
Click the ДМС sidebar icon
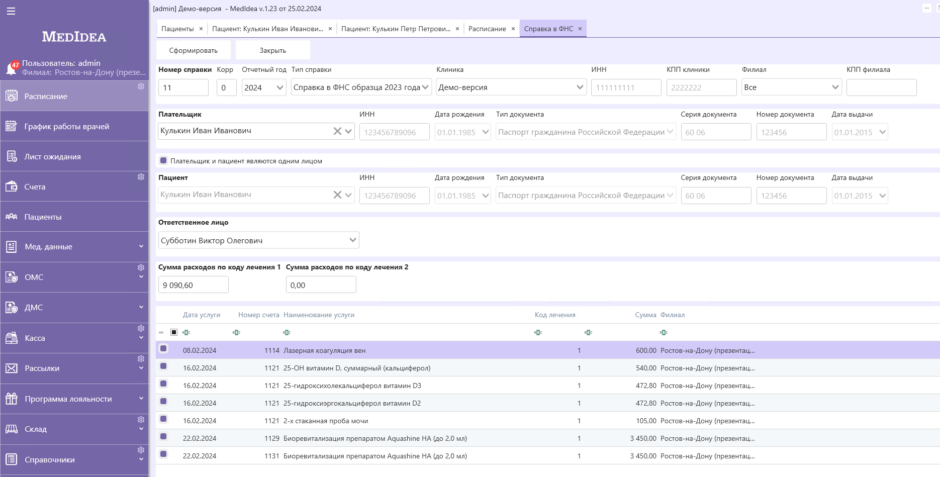12,307
